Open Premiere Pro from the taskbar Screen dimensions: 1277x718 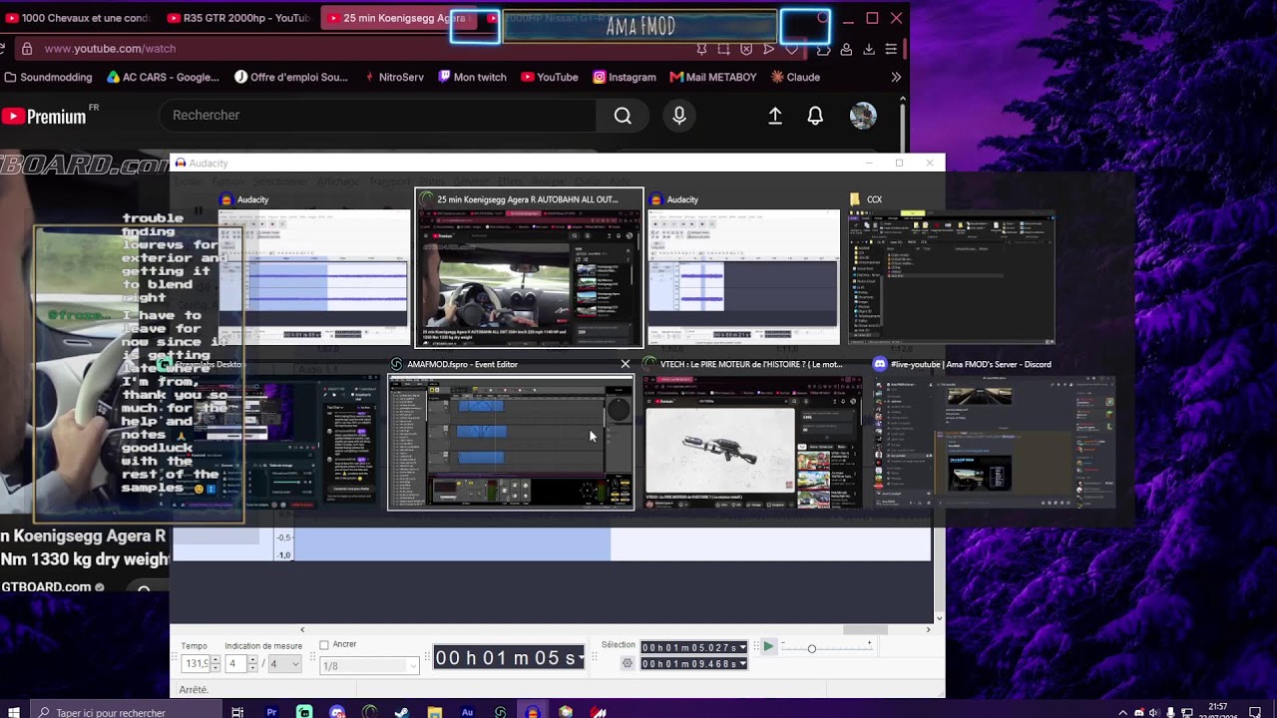click(271, 712)
